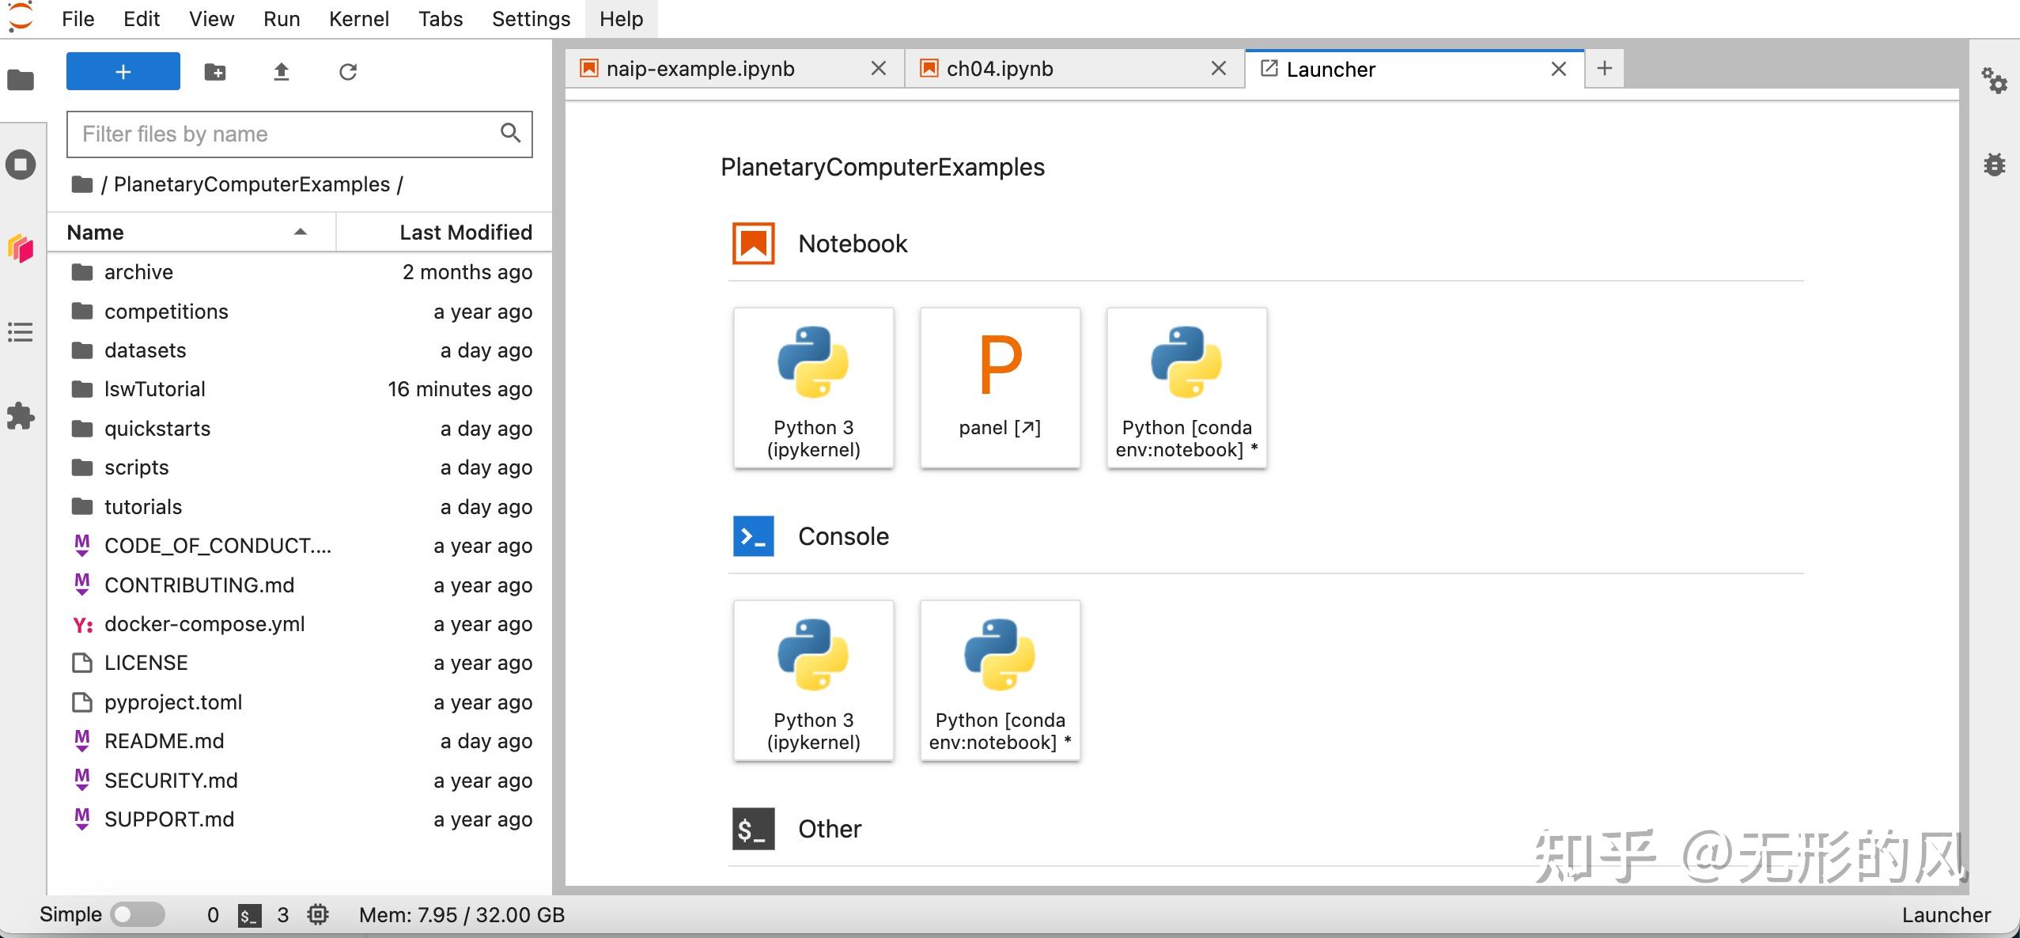Open the Settings menu
Image resolution: width=2020 pixels, height=938 pixels.
click(531, 19)
